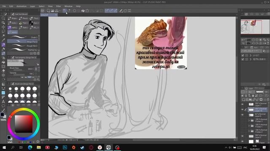
Task: Click the Help menu
Action: click(78, 6)
